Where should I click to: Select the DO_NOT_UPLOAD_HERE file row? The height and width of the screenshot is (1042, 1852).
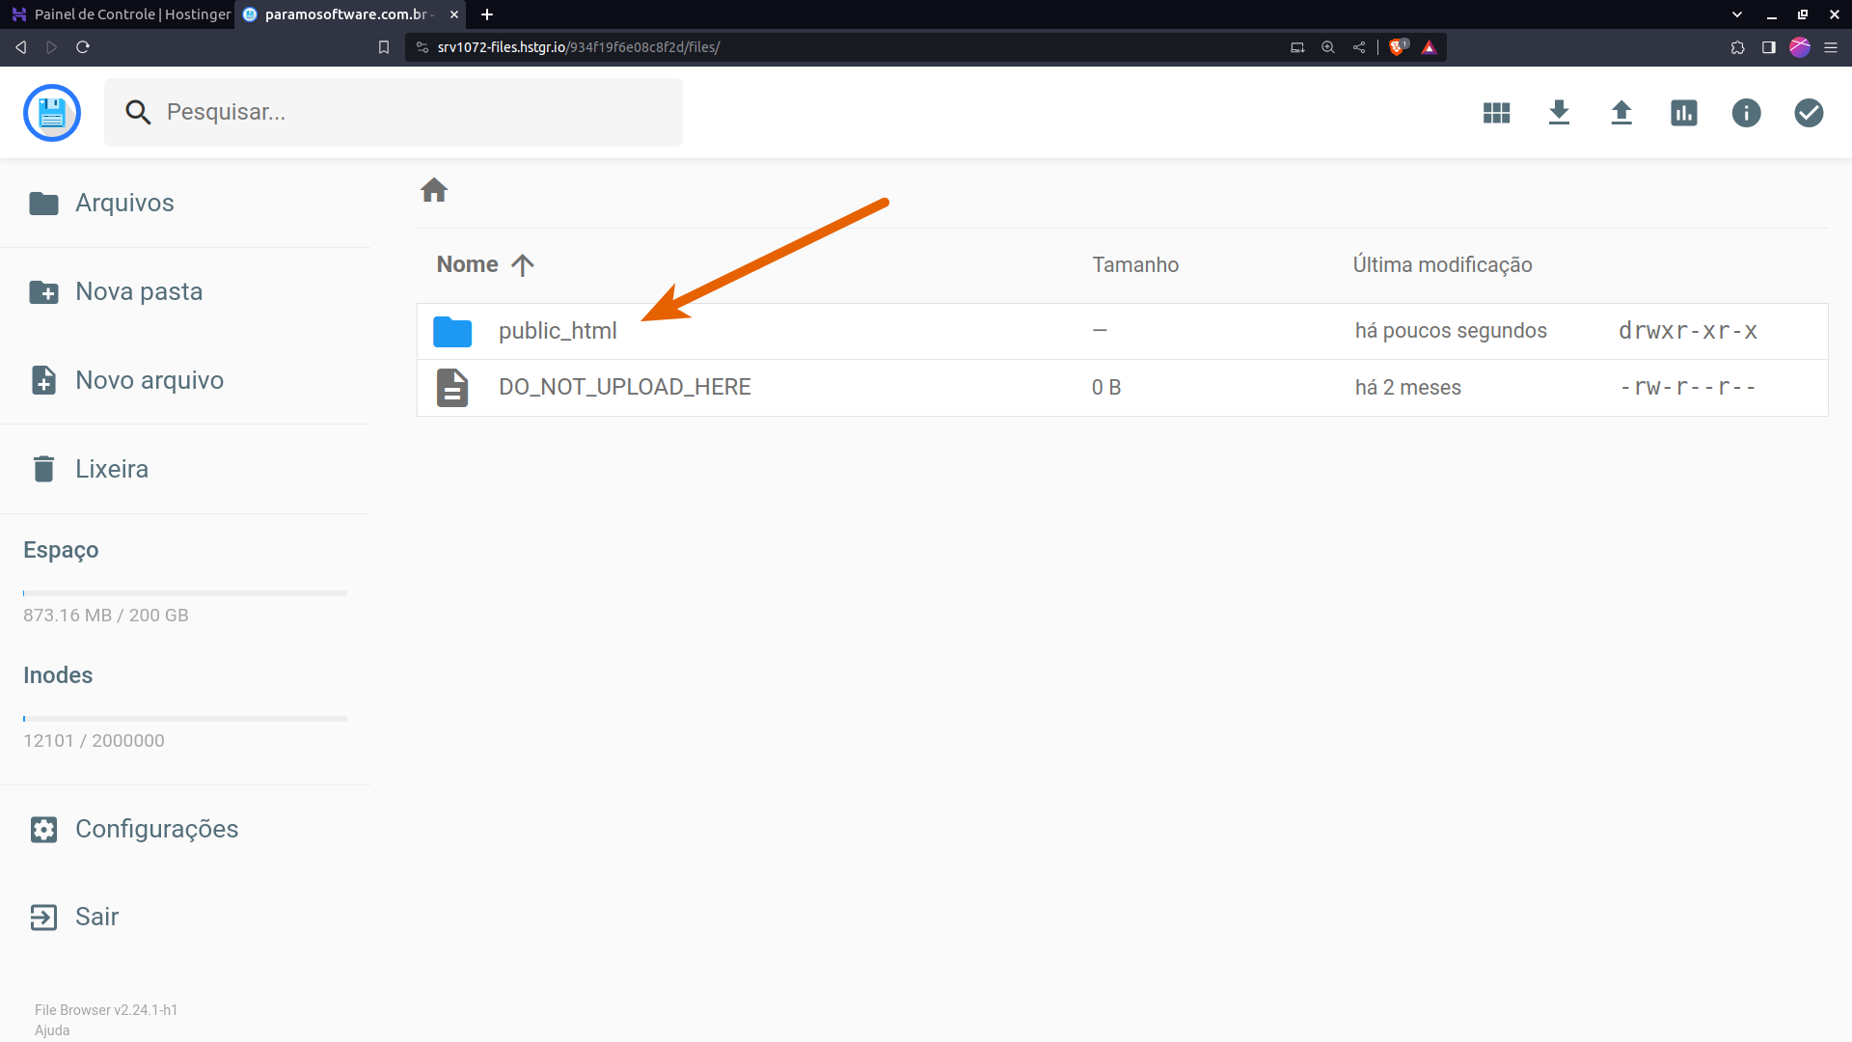(x=1122, y=388)
